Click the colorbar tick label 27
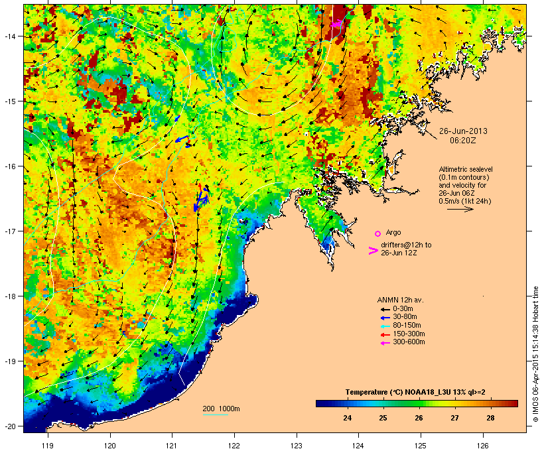 454,418
